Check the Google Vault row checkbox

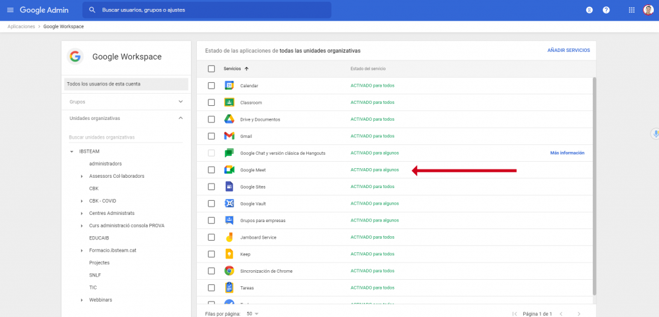[x=211, y=203]
